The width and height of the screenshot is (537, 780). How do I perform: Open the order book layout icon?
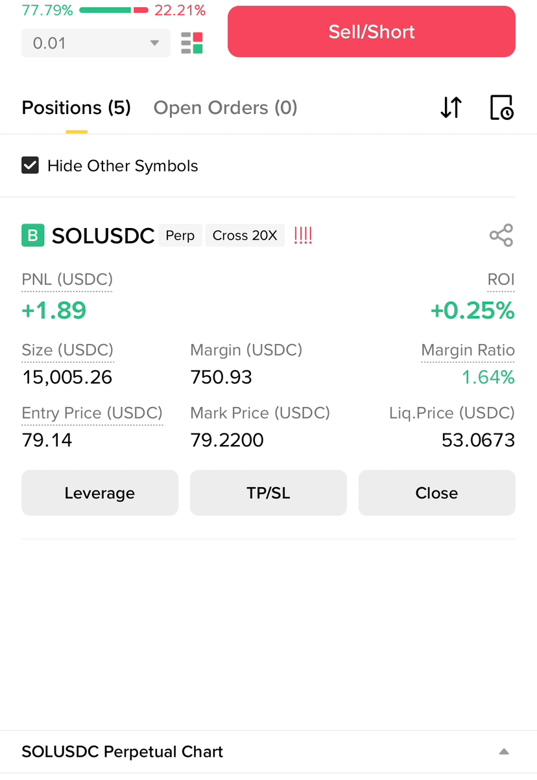(x=192, y=43)
